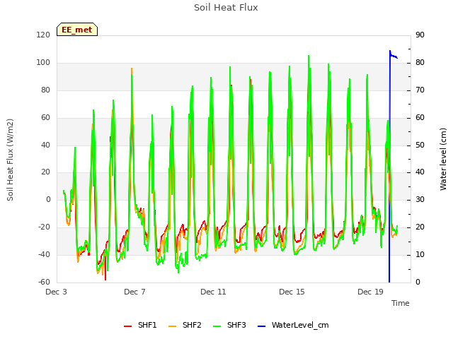Viewport: 453px width, 339px height.
Task: Click the EE_met annotation label
Action: [x=77, y=30]
